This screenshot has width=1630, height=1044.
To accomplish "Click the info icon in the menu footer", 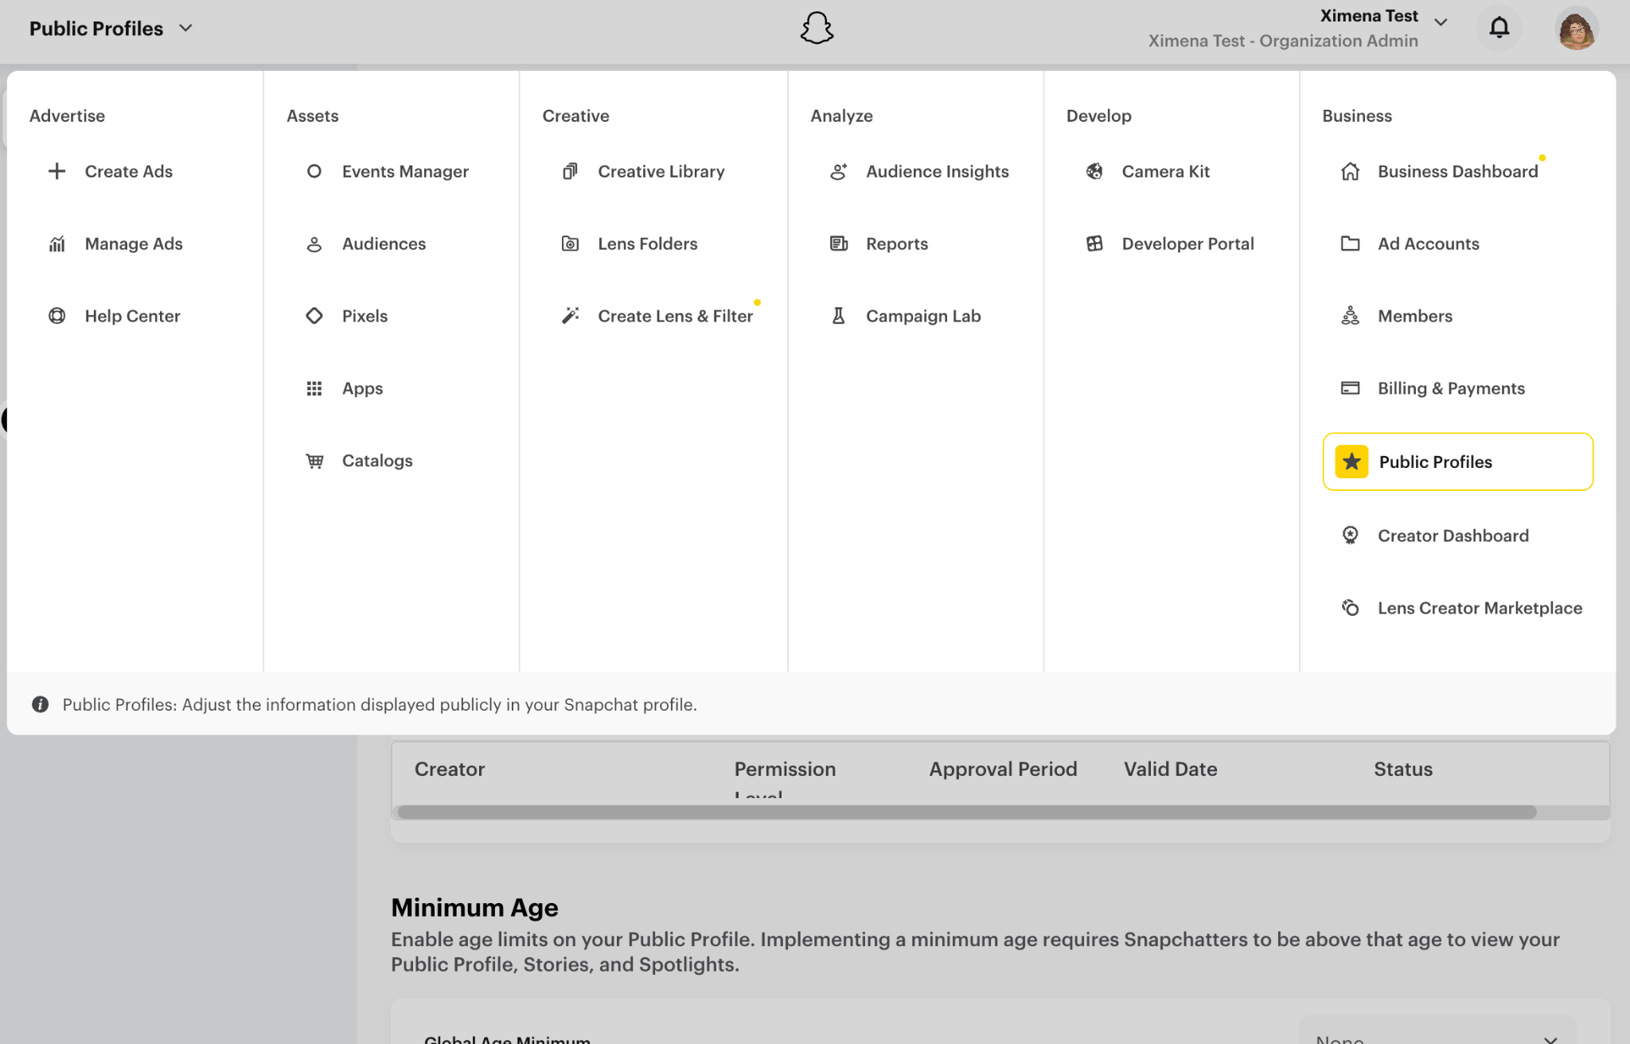I will (x=40, y=704).
